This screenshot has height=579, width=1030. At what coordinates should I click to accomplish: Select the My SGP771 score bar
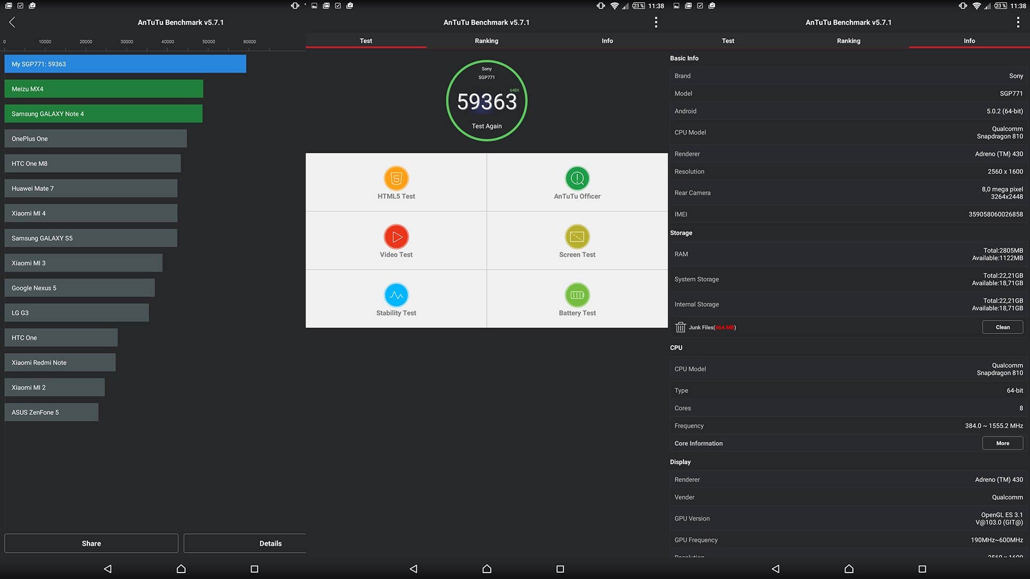124,64
